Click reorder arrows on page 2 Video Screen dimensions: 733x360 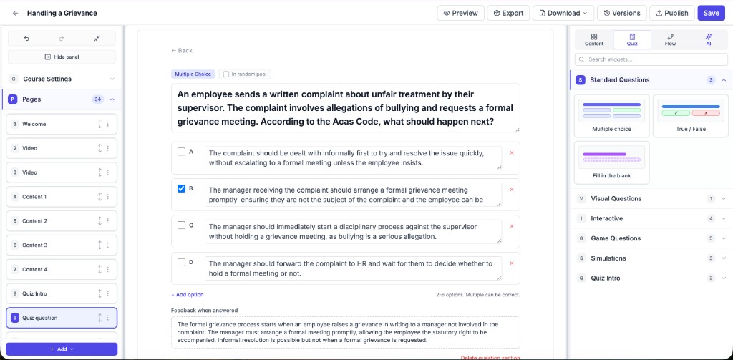[99, 148]
